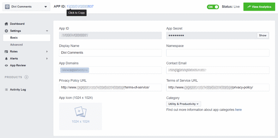Click the Namespace input field
The image size is (278, 138).
click(218, 53)
